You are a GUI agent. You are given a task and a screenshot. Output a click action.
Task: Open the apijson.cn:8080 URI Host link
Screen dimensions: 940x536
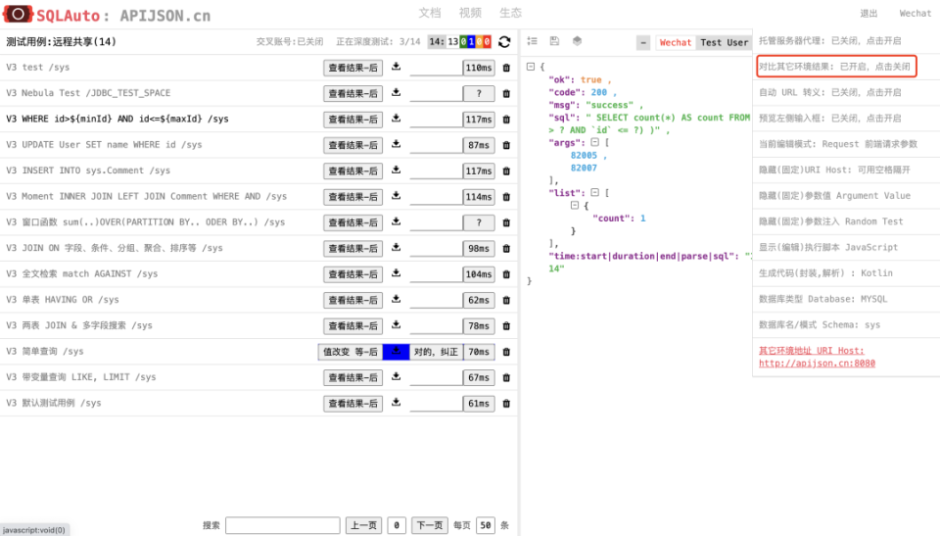pyautogui.click(x=817, y=363)
